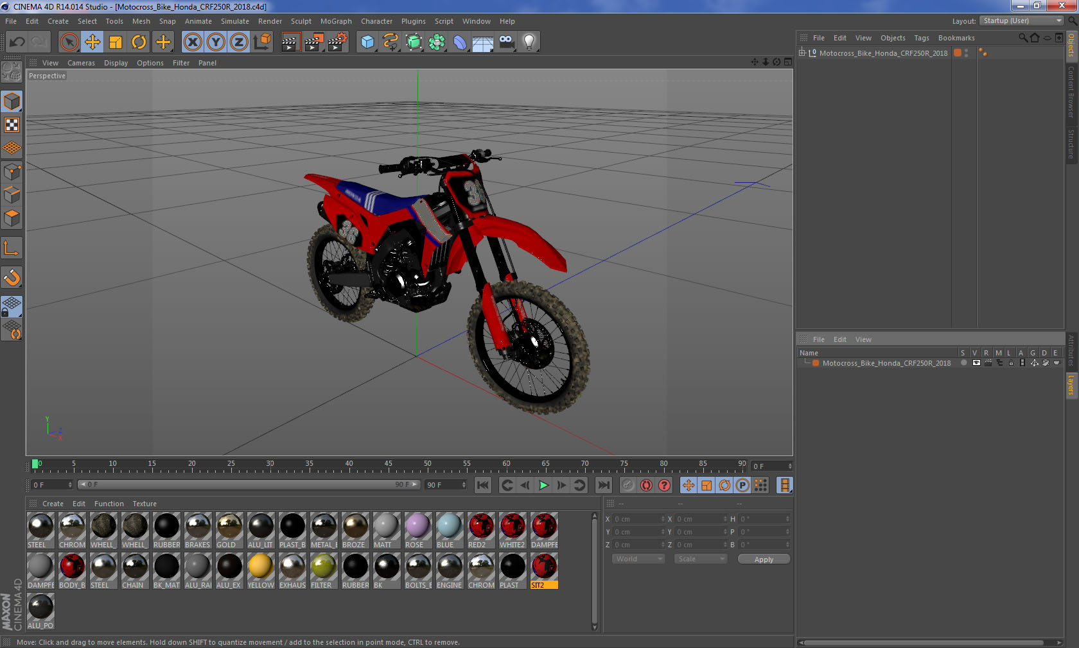The width and height of the screenshot is (1079, 648).
Task: Open the Structure side tab
Action: [1071, 144]
